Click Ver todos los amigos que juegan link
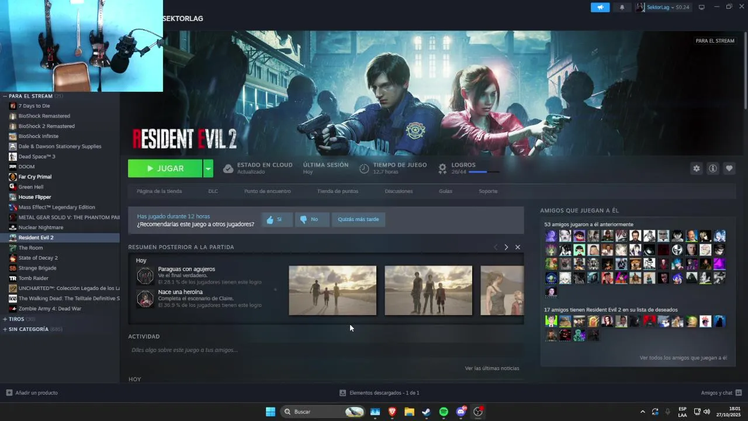The width and height of the screenshot is (748, 421). point(683,358)
